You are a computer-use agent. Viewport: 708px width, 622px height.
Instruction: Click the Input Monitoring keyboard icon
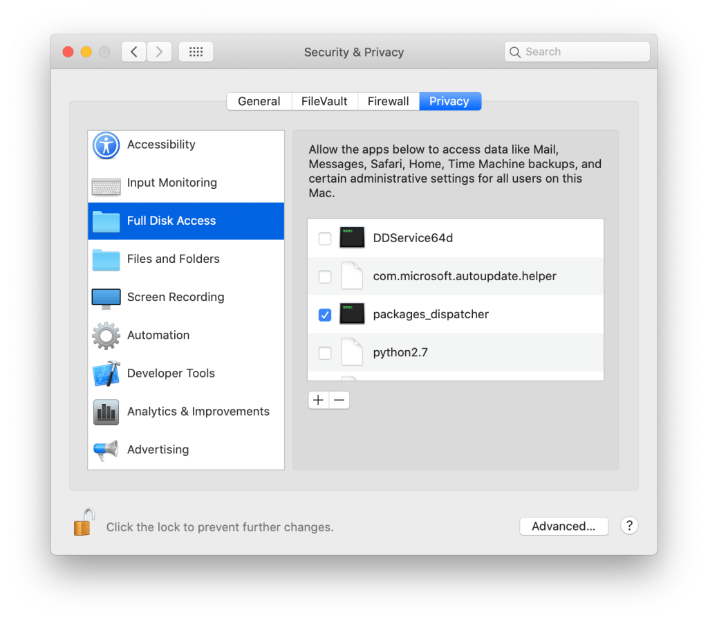106,186
